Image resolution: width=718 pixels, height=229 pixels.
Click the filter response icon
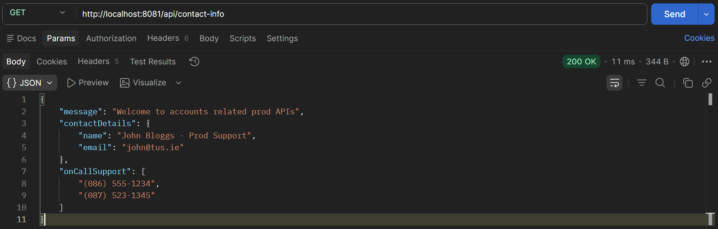point(642,83)
